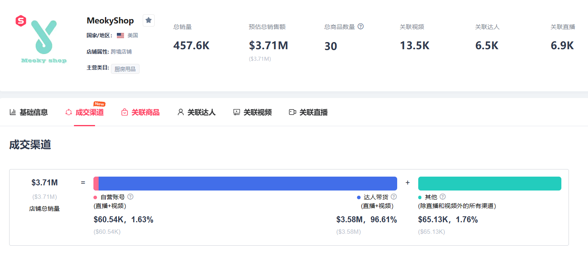The image size is (588, 256).
Task: Click help icon next to 其他
Action: tap(442, 196)
